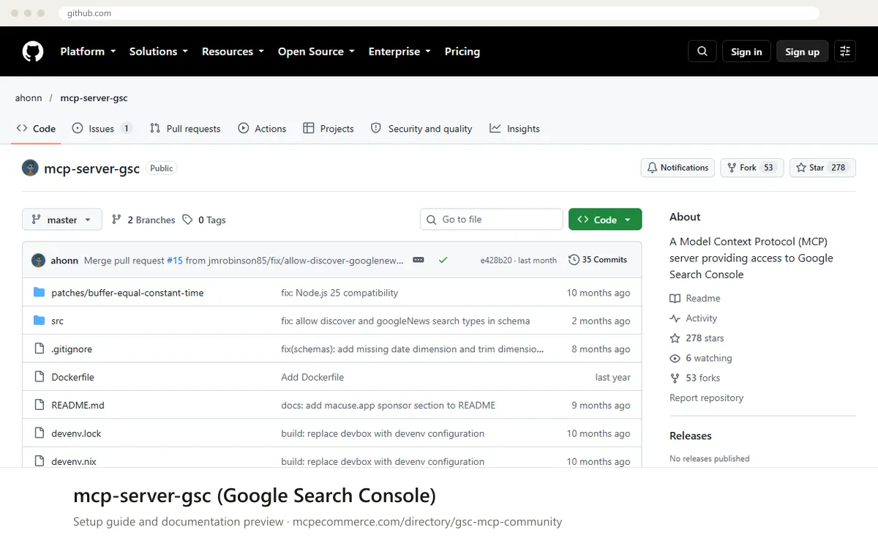Click the clock history icon beside 35 Commits
The height and width of the screenshot is (549, 878).
coord(574,260)
